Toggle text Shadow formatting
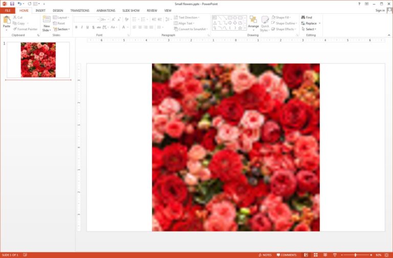Screen dimensions: 393x258 point(93,27)
